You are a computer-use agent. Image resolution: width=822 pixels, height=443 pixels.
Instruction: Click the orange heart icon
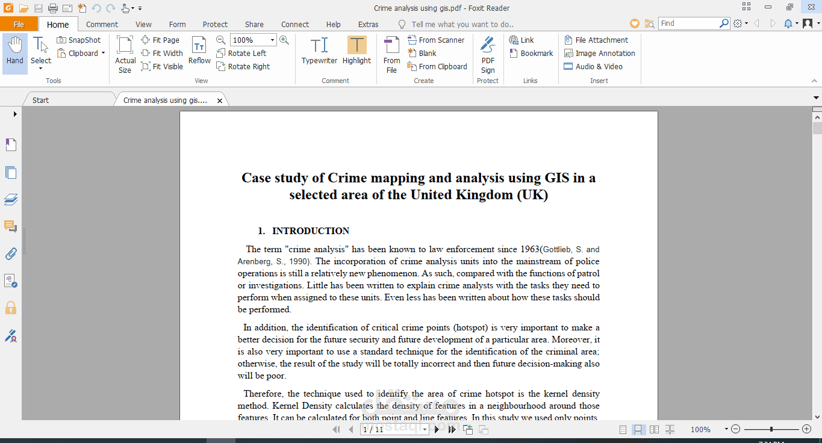coord(635,23)
